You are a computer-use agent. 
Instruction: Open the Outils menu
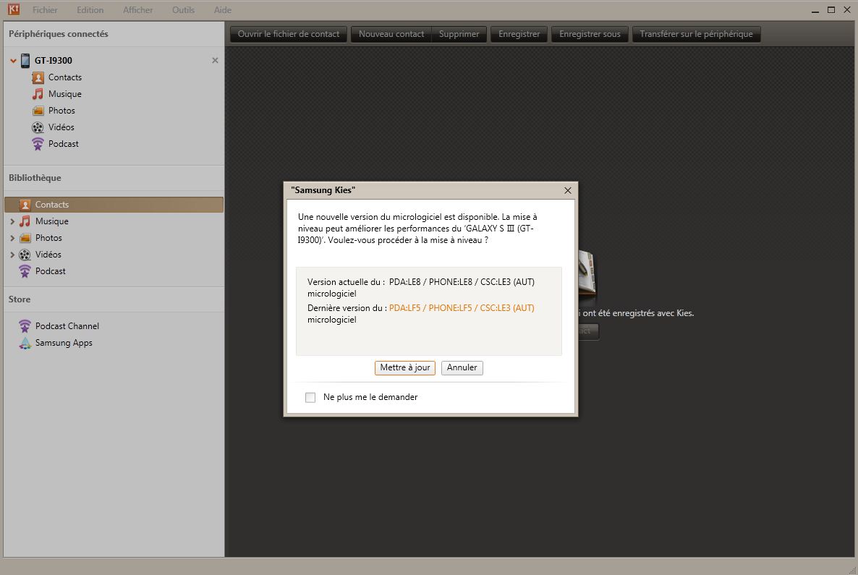[183, 10]
